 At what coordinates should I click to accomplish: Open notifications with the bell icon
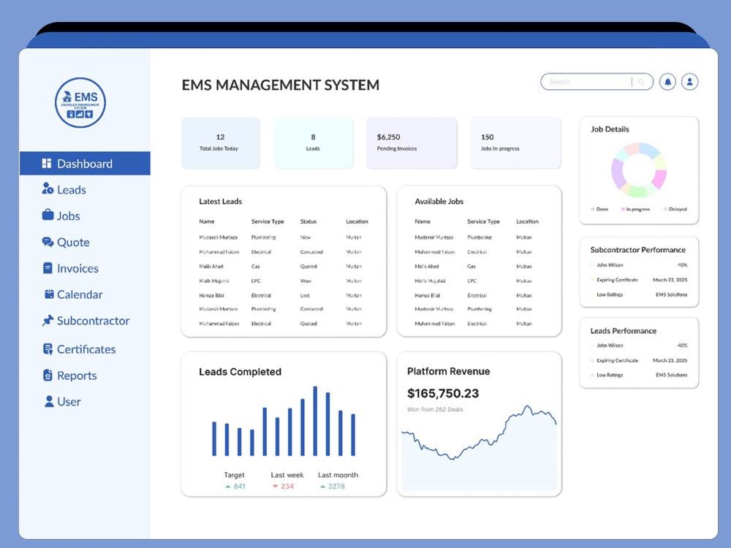667,82
